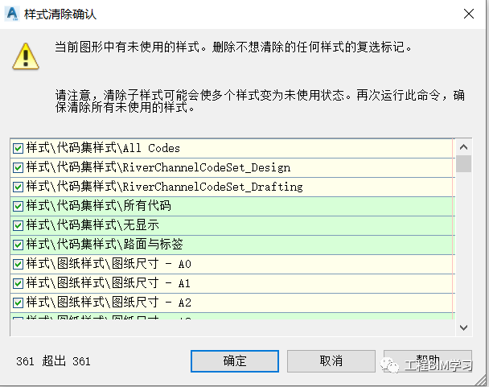The width and height of the screenshot is (489, 387).
Task: Select row text 图纸尺寸 - A2
Action: (151, 303)
